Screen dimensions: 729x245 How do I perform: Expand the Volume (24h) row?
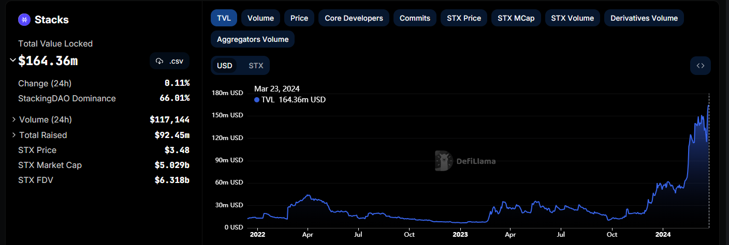(x=14, y=119)
